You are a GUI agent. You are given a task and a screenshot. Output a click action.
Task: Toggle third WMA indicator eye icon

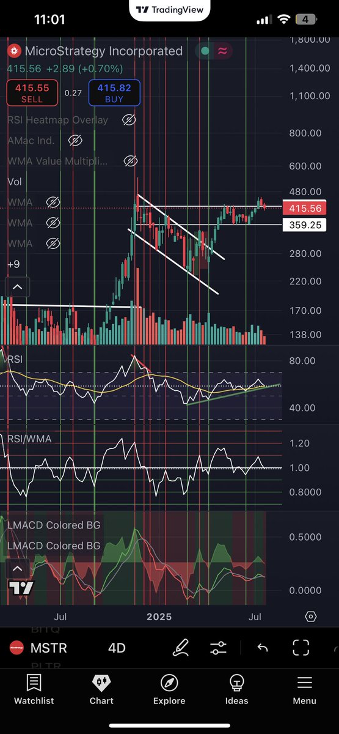pos(53,243)
